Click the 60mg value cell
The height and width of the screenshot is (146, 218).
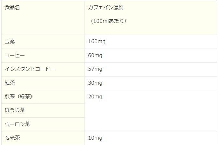tap(95, 56)
